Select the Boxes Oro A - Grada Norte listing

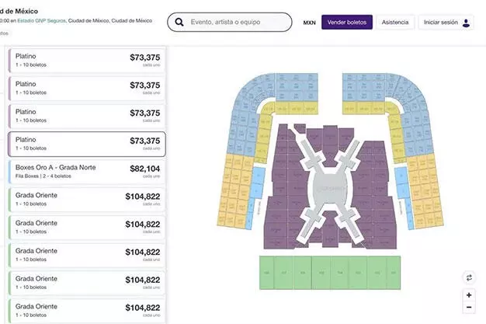[x=85, y=172]
